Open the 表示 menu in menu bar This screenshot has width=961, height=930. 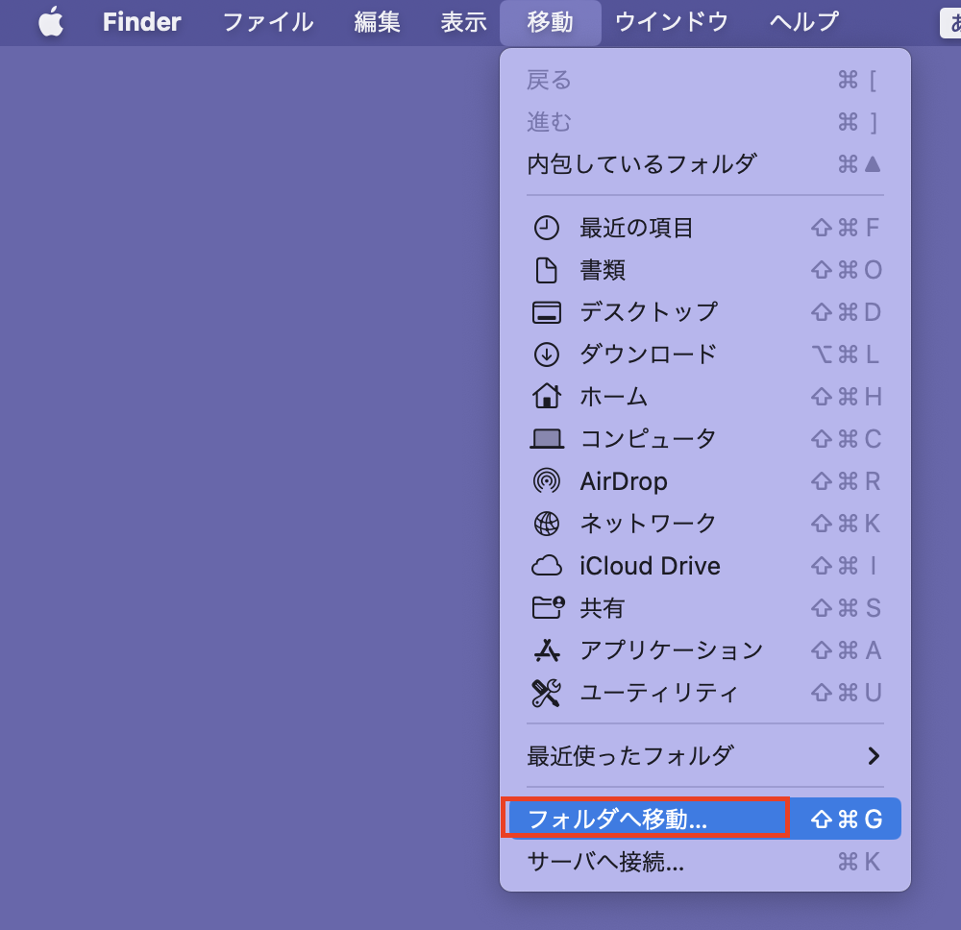463,22
